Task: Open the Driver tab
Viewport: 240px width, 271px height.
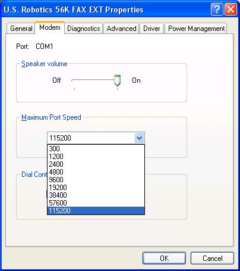Action: pos(151,29)
